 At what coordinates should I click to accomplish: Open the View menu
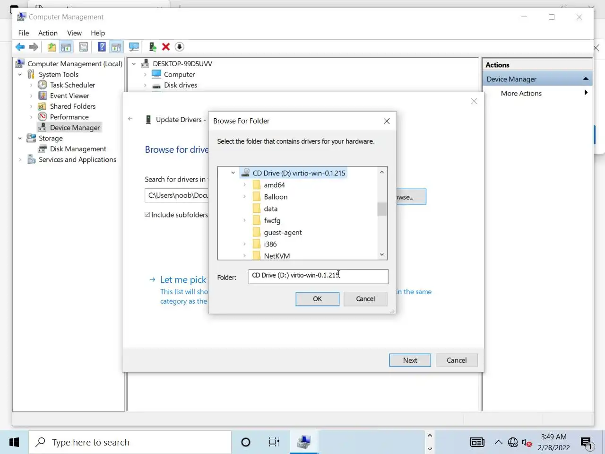click(x=74, y=33)
